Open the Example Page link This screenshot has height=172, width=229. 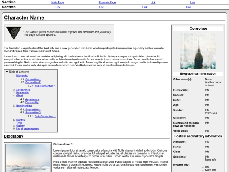click(107, 3)
